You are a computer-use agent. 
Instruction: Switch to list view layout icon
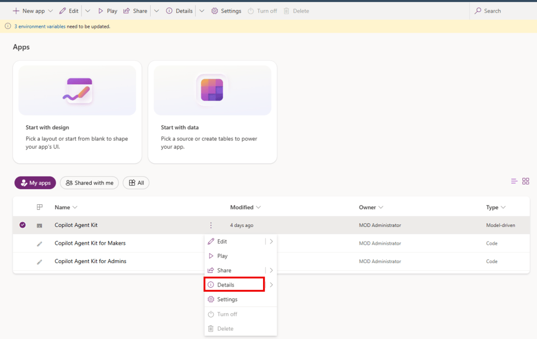coord(514,181)
